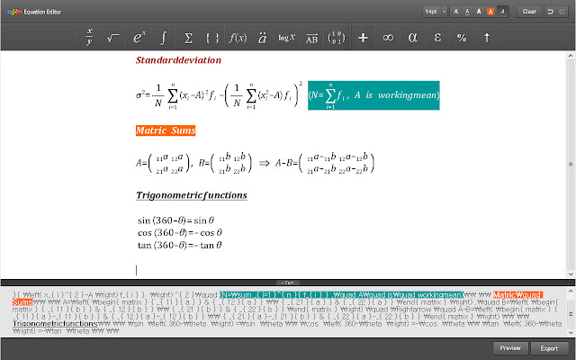The width and height of the screenshot is (576, 360).
Task: Open the plus operator symbols menu
Action: click(x=363, y=37)
